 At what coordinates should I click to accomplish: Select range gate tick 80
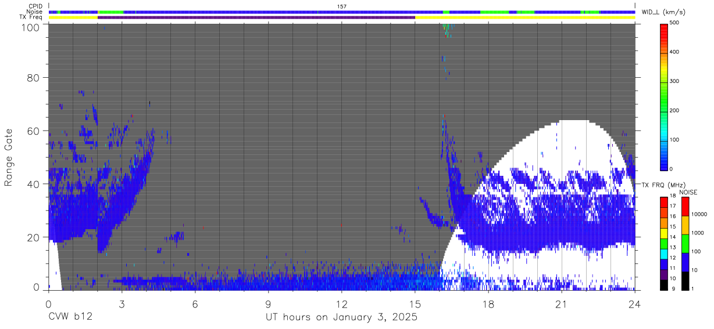click(x=33, y=77)
